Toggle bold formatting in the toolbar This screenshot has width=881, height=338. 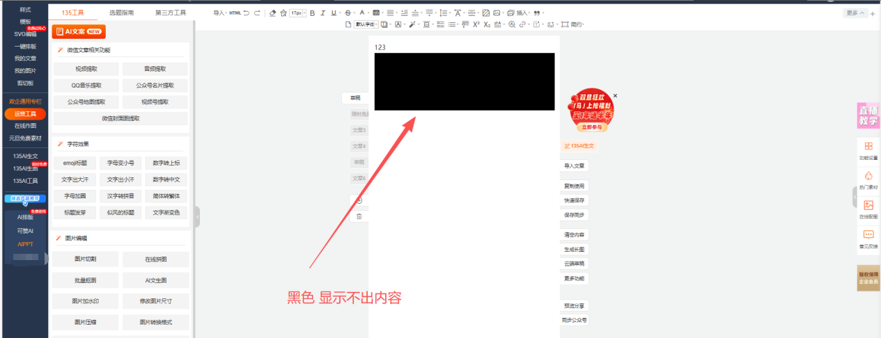[x=312, y=13]
